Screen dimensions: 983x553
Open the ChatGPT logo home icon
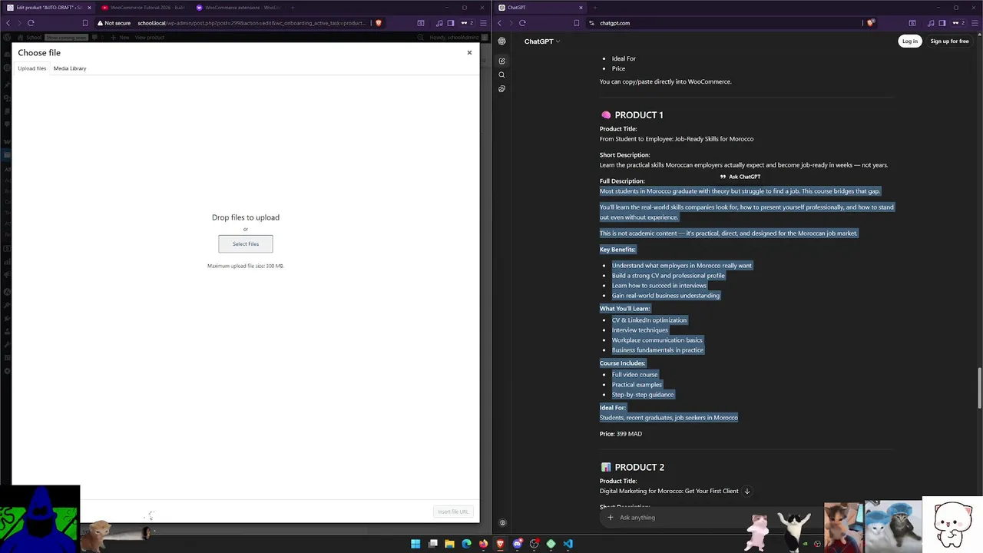[x=501, y=41]
